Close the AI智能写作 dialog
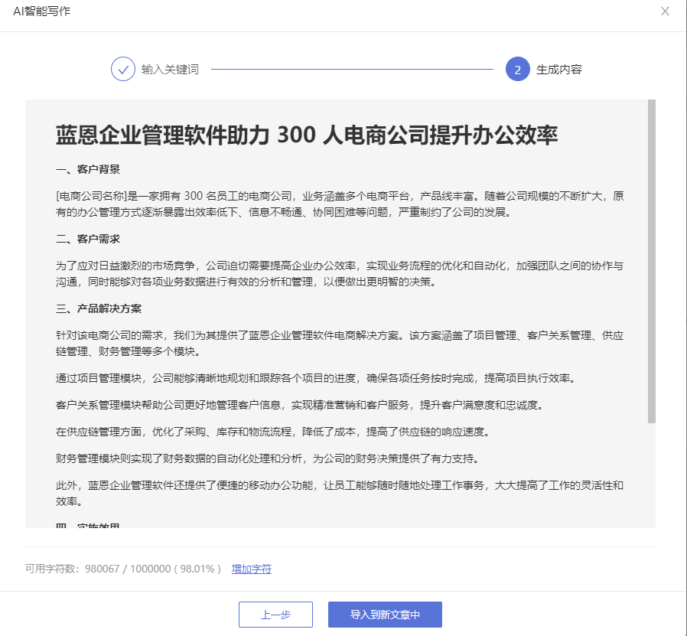 coord(665,11)
